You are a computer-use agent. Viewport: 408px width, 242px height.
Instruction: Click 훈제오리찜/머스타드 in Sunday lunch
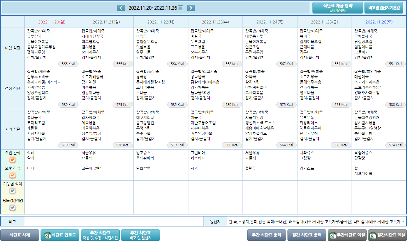(44, 82)
